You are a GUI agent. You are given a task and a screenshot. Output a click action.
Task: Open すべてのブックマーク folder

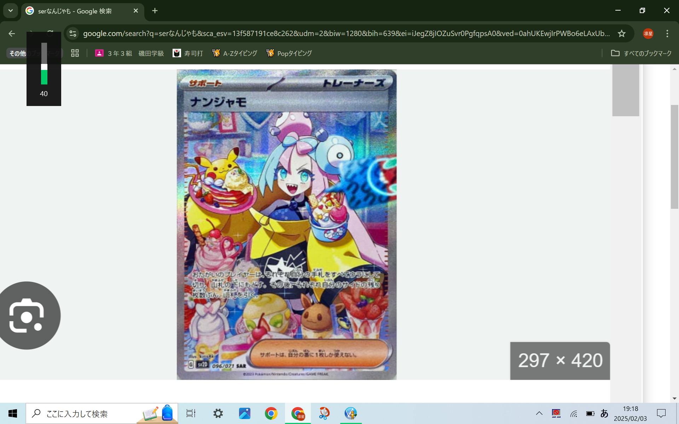coord(641,53)
